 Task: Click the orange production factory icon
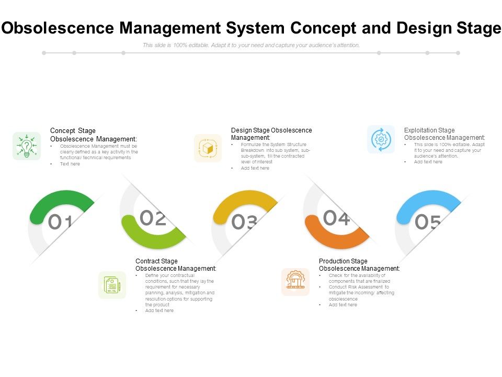coord(295,282)
